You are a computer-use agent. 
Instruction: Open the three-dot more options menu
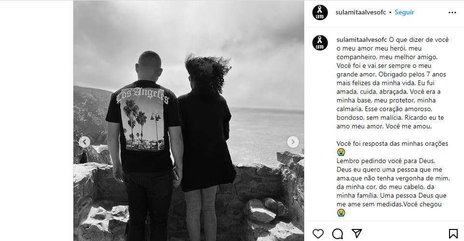(x=452, y=13)
